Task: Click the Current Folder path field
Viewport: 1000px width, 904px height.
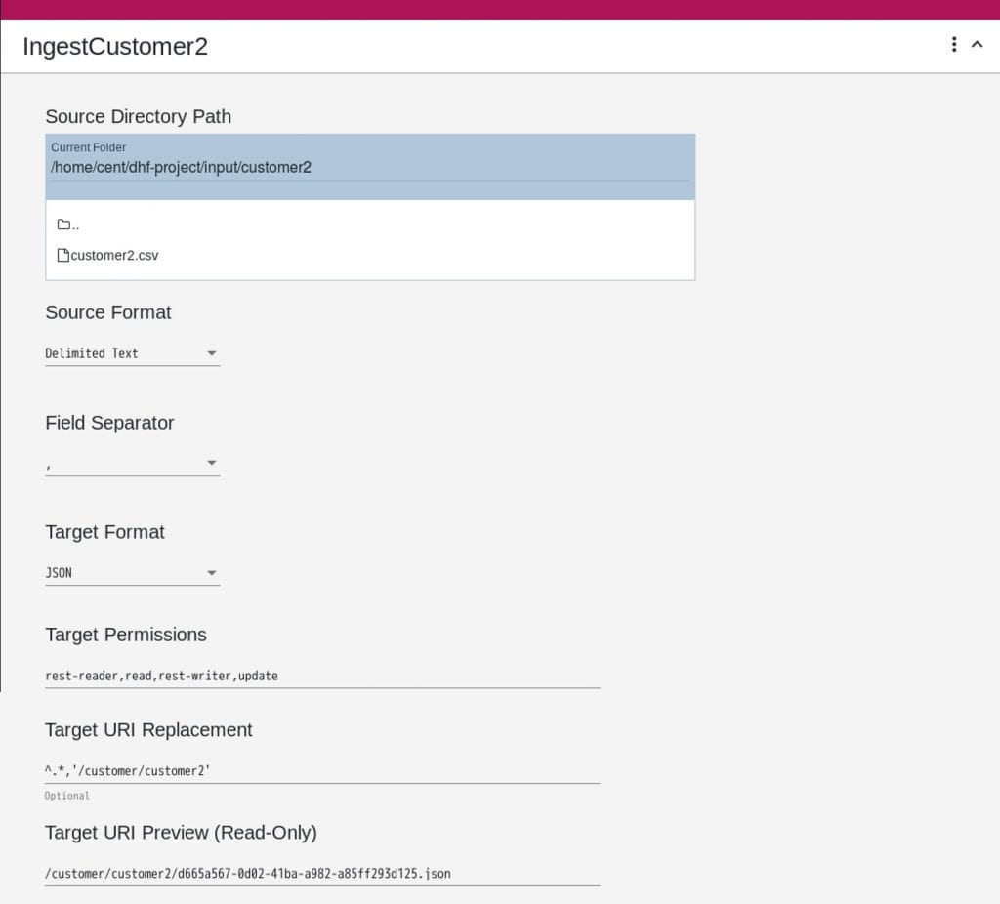Action: [x=369, y=167]
